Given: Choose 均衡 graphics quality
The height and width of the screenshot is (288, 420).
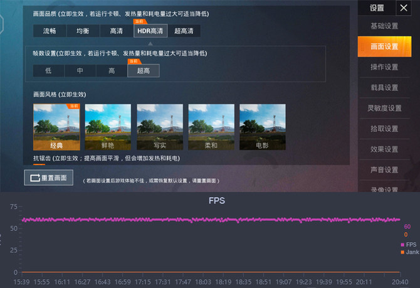Looking at the screenshot, I should coord(83,31).
